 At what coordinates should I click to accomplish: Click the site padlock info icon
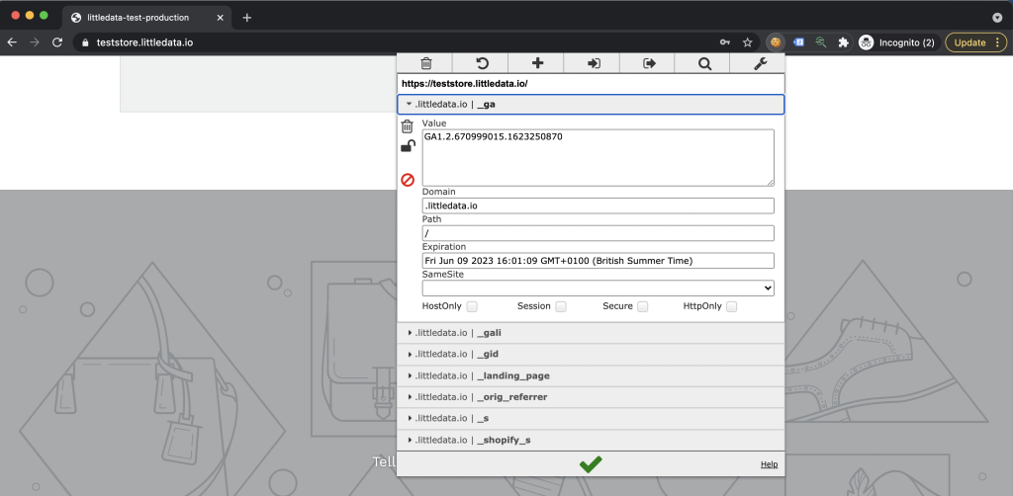click(x=85, y=42)
